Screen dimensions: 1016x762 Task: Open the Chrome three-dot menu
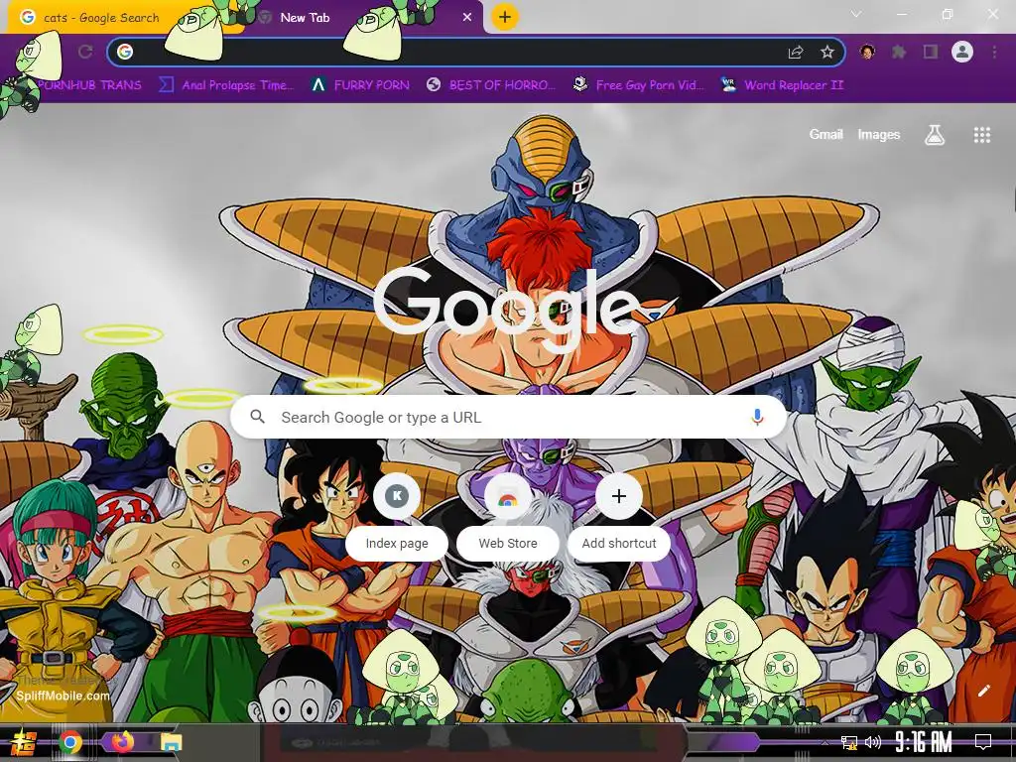coord(994,52)
